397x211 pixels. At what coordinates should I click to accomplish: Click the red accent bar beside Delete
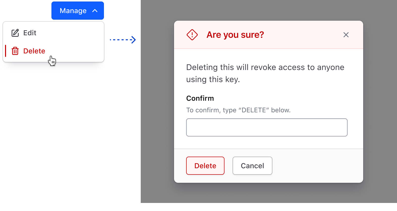pyautogui.click(x=6, y=51)
